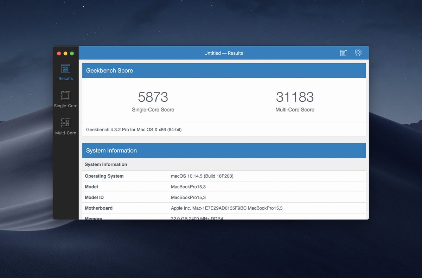This screenshot has width=422, height=278.
Task: Click MacBookPro15,3 value in Model row
Action: (x=188, y=187)
